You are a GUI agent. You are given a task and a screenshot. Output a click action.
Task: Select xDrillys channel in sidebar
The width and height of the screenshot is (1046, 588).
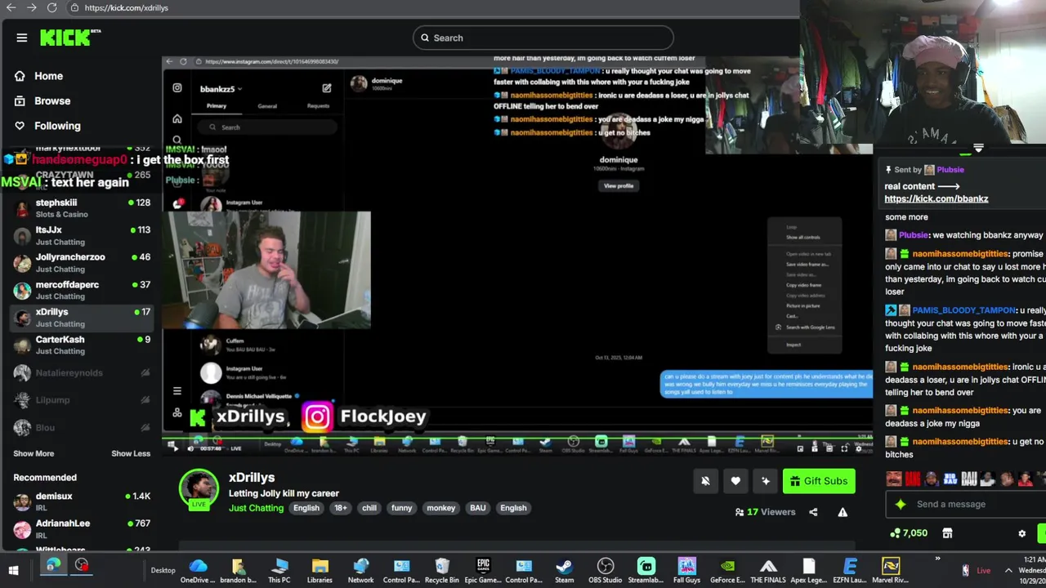point(82,318)
